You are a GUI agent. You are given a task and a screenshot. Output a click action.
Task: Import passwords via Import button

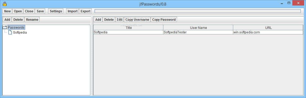pyautogui.click(x=72, y=11)
